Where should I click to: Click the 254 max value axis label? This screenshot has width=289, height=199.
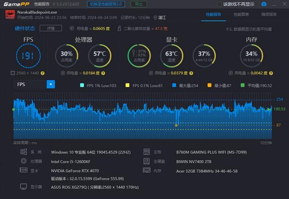[280, 99]
